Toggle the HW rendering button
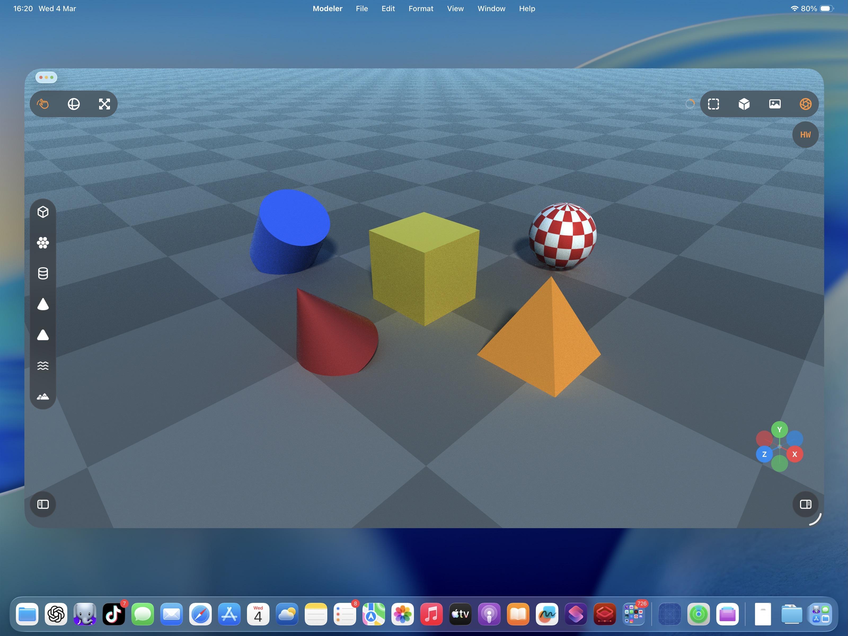This screenshot has height=636, width=848. click(x=805, y=135)
